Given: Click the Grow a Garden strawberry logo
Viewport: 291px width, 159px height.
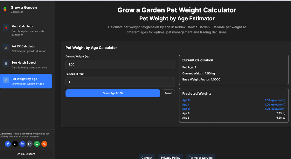Looking at the screenshot, I should pyautogui.click(x=5, y=9).
